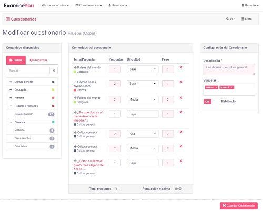
Task: Click the ExamineYou logo
Action: coord(19,5)
